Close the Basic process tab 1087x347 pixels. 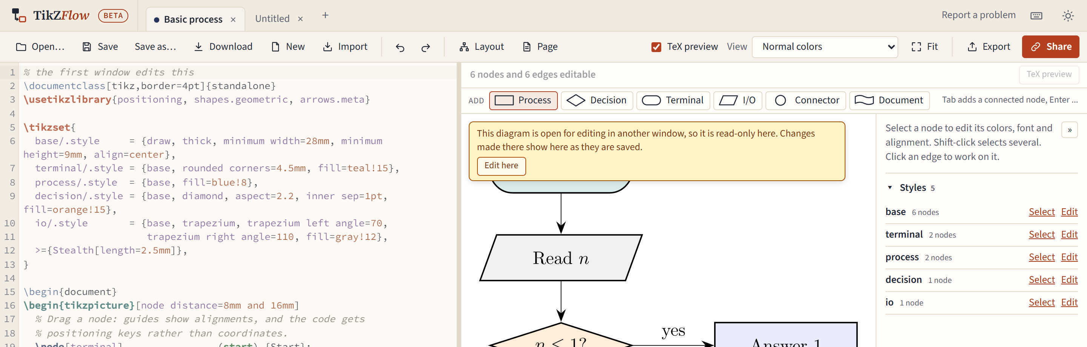[233, 20]
